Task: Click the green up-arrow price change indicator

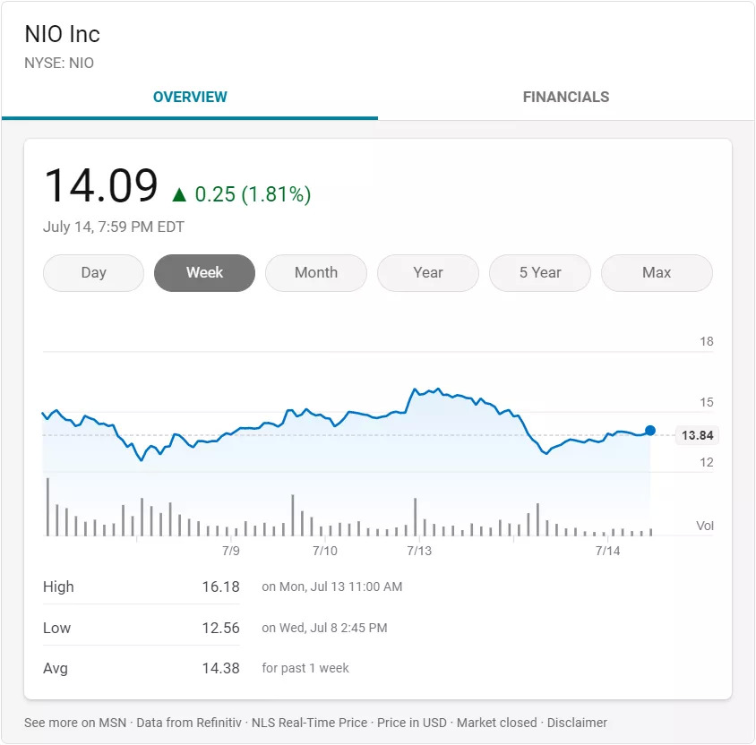Action: pos(179,194)
